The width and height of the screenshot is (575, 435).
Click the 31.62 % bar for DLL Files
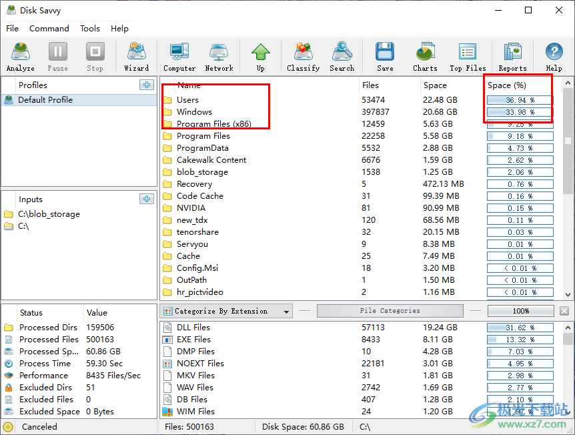pyautogui.click(x=520, y=328)
